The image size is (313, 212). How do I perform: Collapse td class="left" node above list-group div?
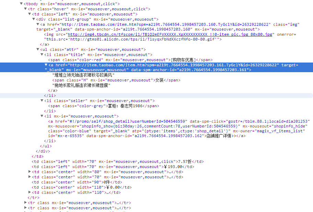(x=30, y=14)
